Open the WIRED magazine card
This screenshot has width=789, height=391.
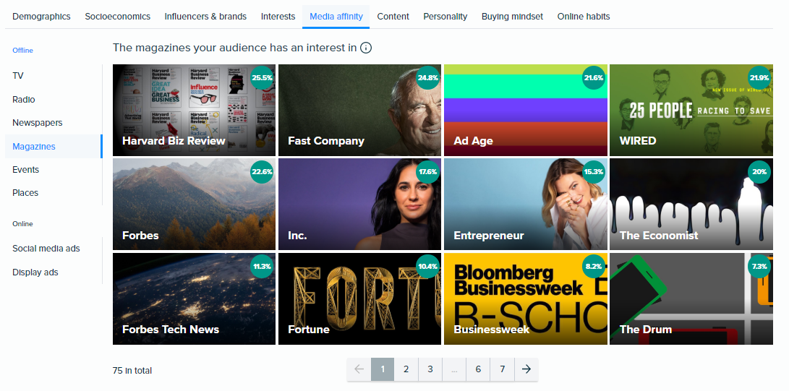pos(691,110)
